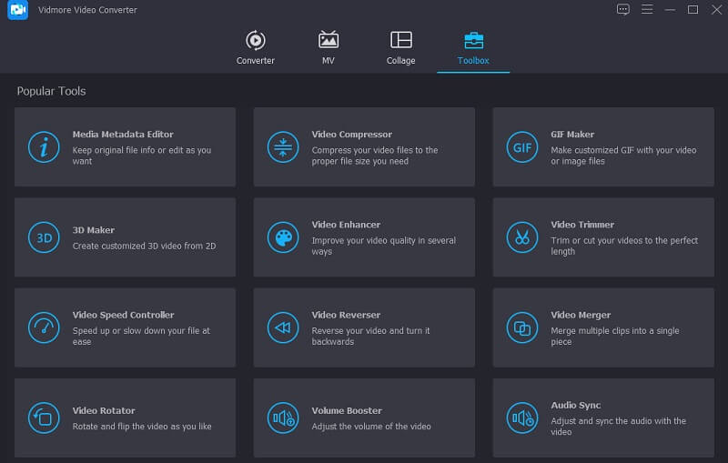
Task: Select the GIF Maker icon
Action: (x=521, y=147)
